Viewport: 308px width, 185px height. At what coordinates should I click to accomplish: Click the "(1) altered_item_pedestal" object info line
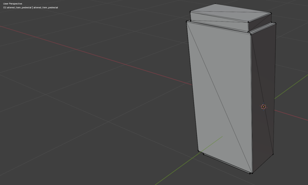pyautogui.click(x=30, y=7)
